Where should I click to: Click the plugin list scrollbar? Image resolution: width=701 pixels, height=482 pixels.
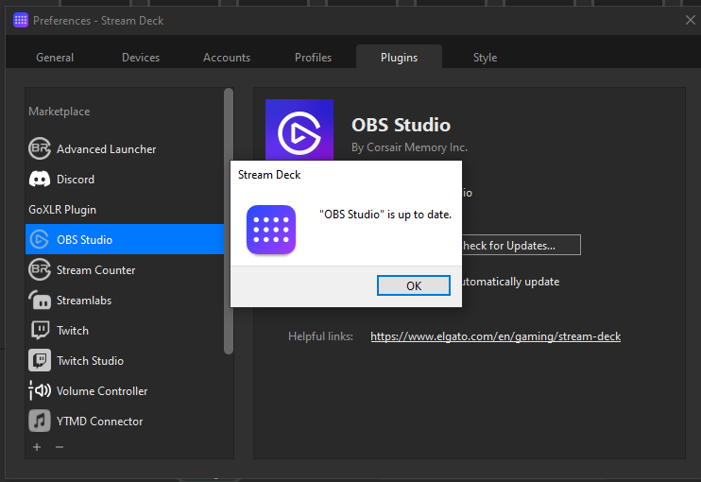(229, 221)
